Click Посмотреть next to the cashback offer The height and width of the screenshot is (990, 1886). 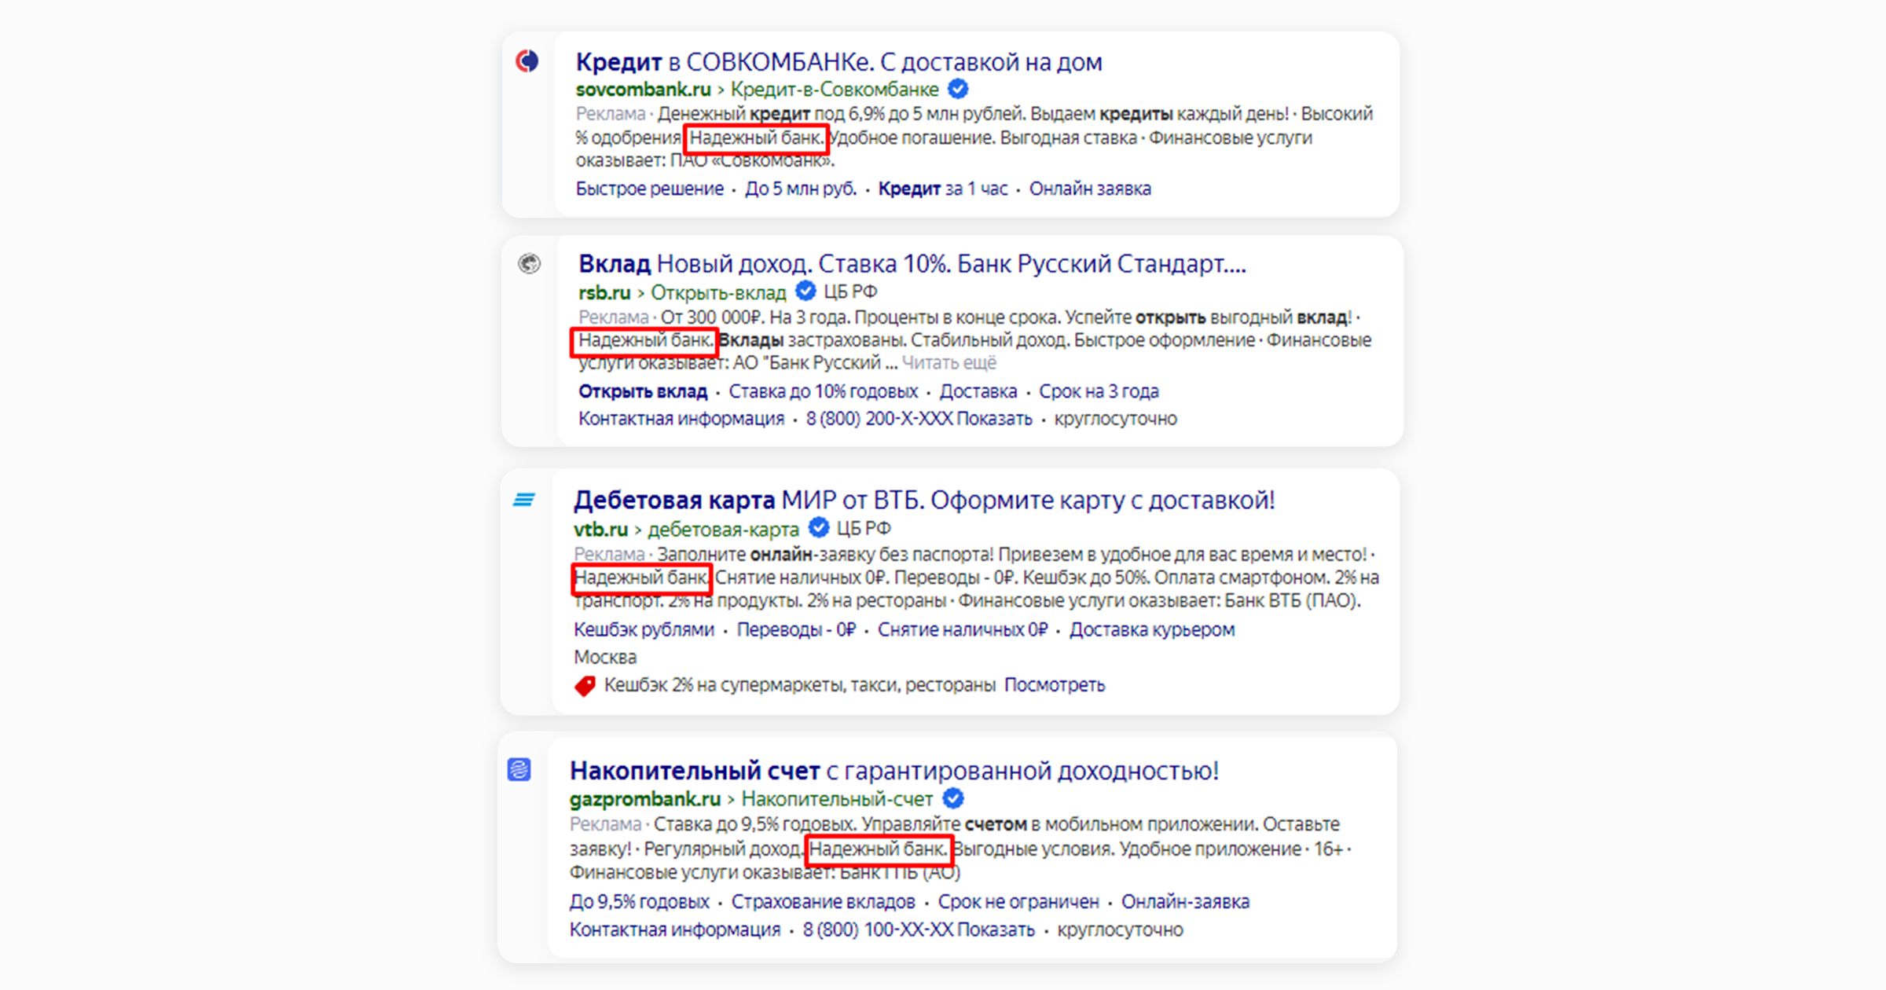(x=1055, y=685)
